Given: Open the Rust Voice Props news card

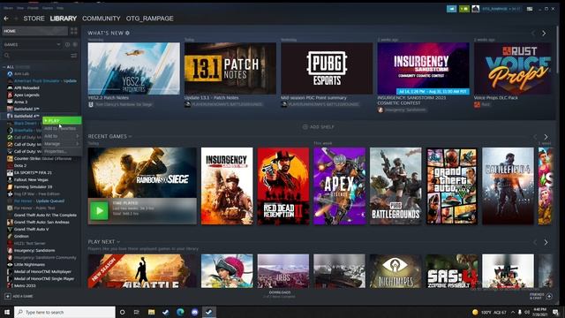Looking at the screenshot, I should [x=512, y=69].
